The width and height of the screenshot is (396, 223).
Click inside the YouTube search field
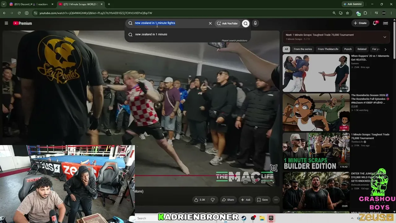170,23
